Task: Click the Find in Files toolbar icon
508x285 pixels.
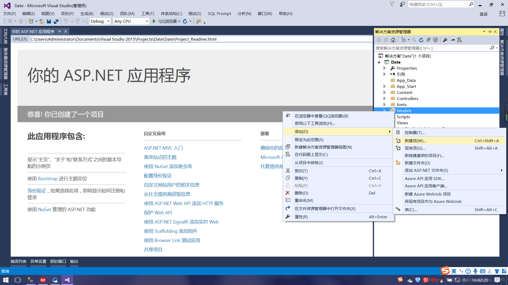Action: [x=198, y=21]
